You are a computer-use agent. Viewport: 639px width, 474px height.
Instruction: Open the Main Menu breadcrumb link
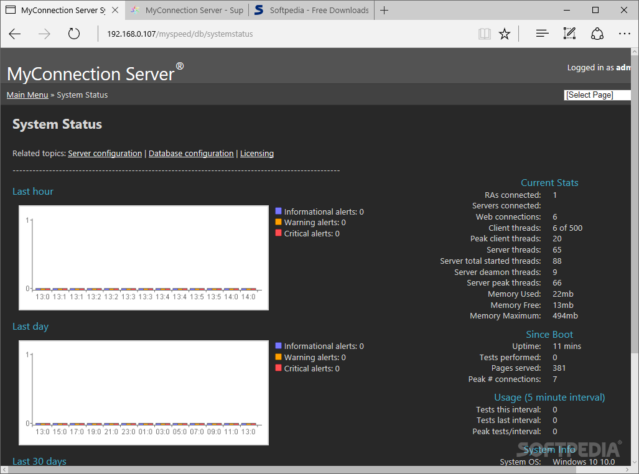(x=27, y=95)
